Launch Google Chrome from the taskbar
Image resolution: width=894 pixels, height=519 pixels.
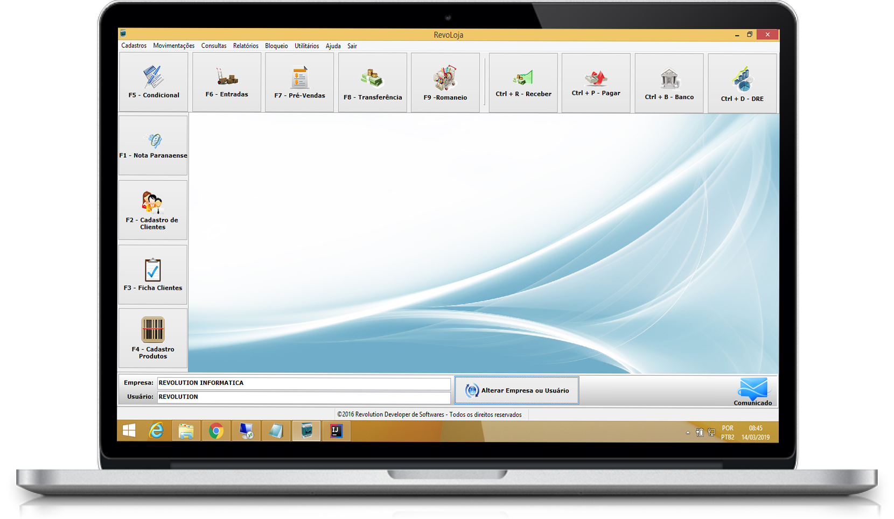(x=216, y=431)
